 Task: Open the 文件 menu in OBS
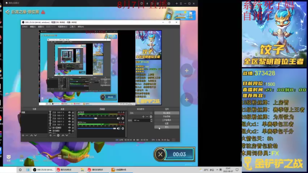tap(25, 27)
